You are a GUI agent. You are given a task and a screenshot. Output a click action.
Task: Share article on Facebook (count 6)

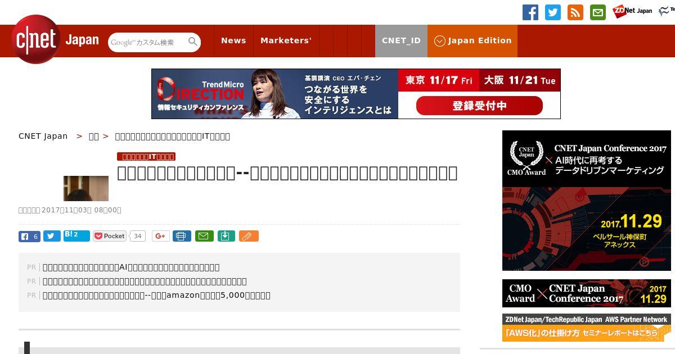[x=29, y=236]
